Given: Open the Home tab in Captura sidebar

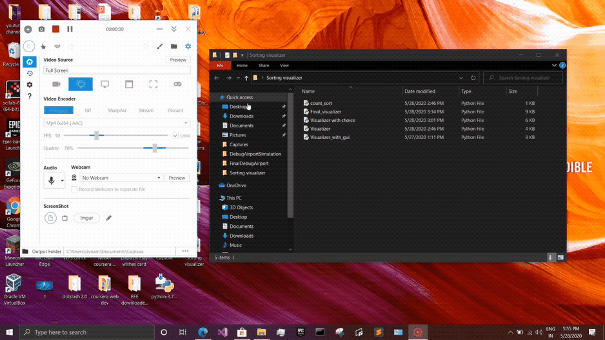Looking at the screenshot, I should pyautogui.click(x=29, y=62).
